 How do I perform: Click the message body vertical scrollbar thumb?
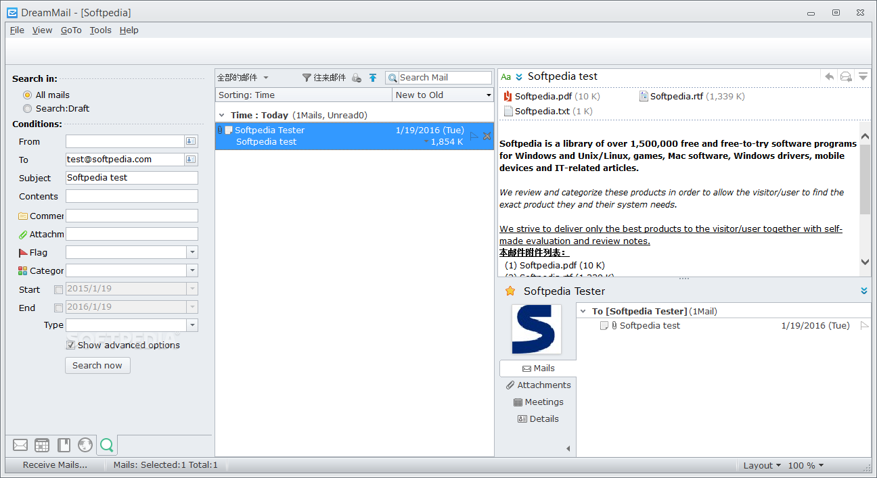865,179
